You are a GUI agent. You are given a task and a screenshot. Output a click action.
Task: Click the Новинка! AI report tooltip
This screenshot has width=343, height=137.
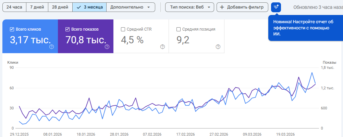coord(303,28)
